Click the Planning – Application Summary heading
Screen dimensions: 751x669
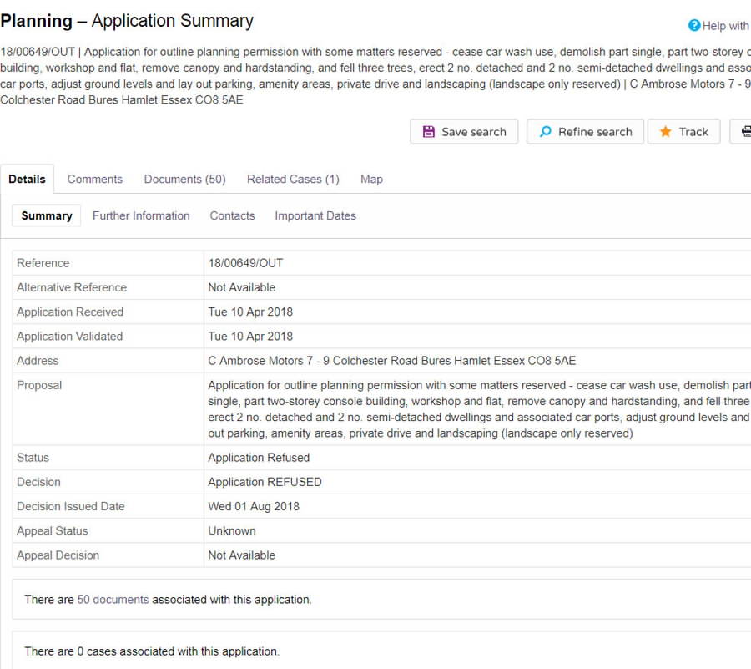tap(127, 21)
